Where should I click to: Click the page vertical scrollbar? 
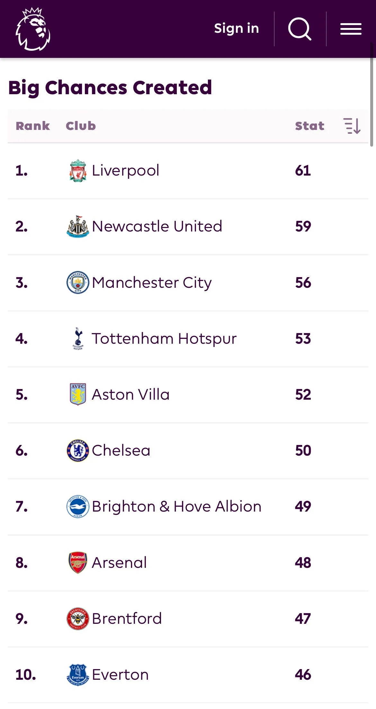(x=372, y=96)
